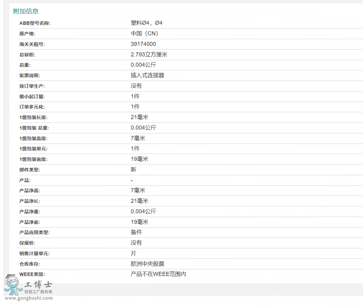Select the tariff number 39174000
This screenshot has width=363, height=306.
coord(143,44)
